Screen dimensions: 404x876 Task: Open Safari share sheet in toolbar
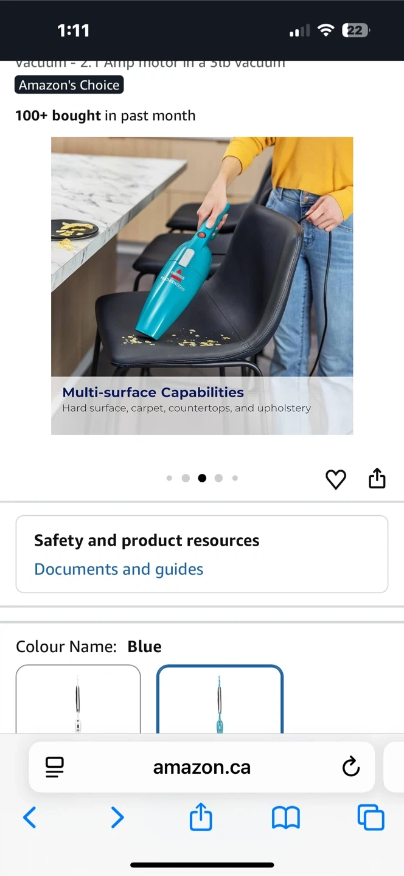201,816
